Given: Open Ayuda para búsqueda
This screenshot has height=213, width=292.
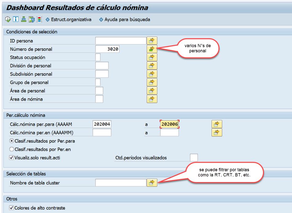Looking at the screenshot, I should [124, 20].
